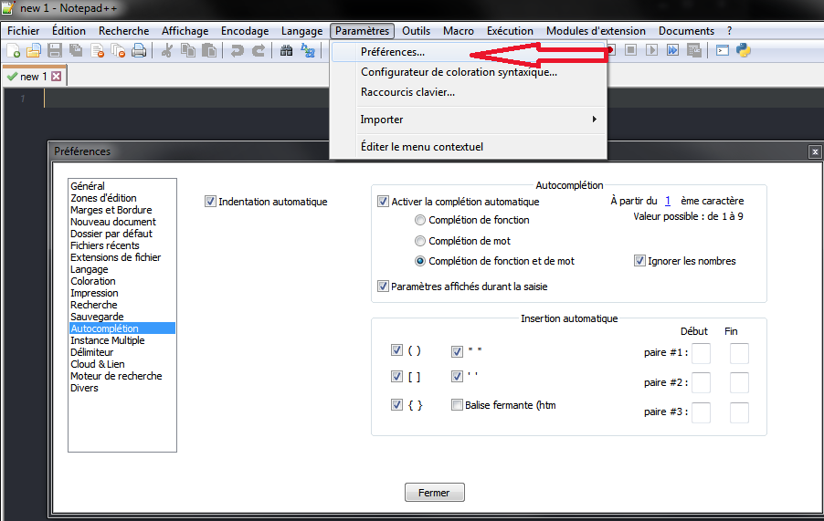This screenshot has height=521, width=824.
Task: Click the paire #3 Fin field
Action: (x=739, y=413)
